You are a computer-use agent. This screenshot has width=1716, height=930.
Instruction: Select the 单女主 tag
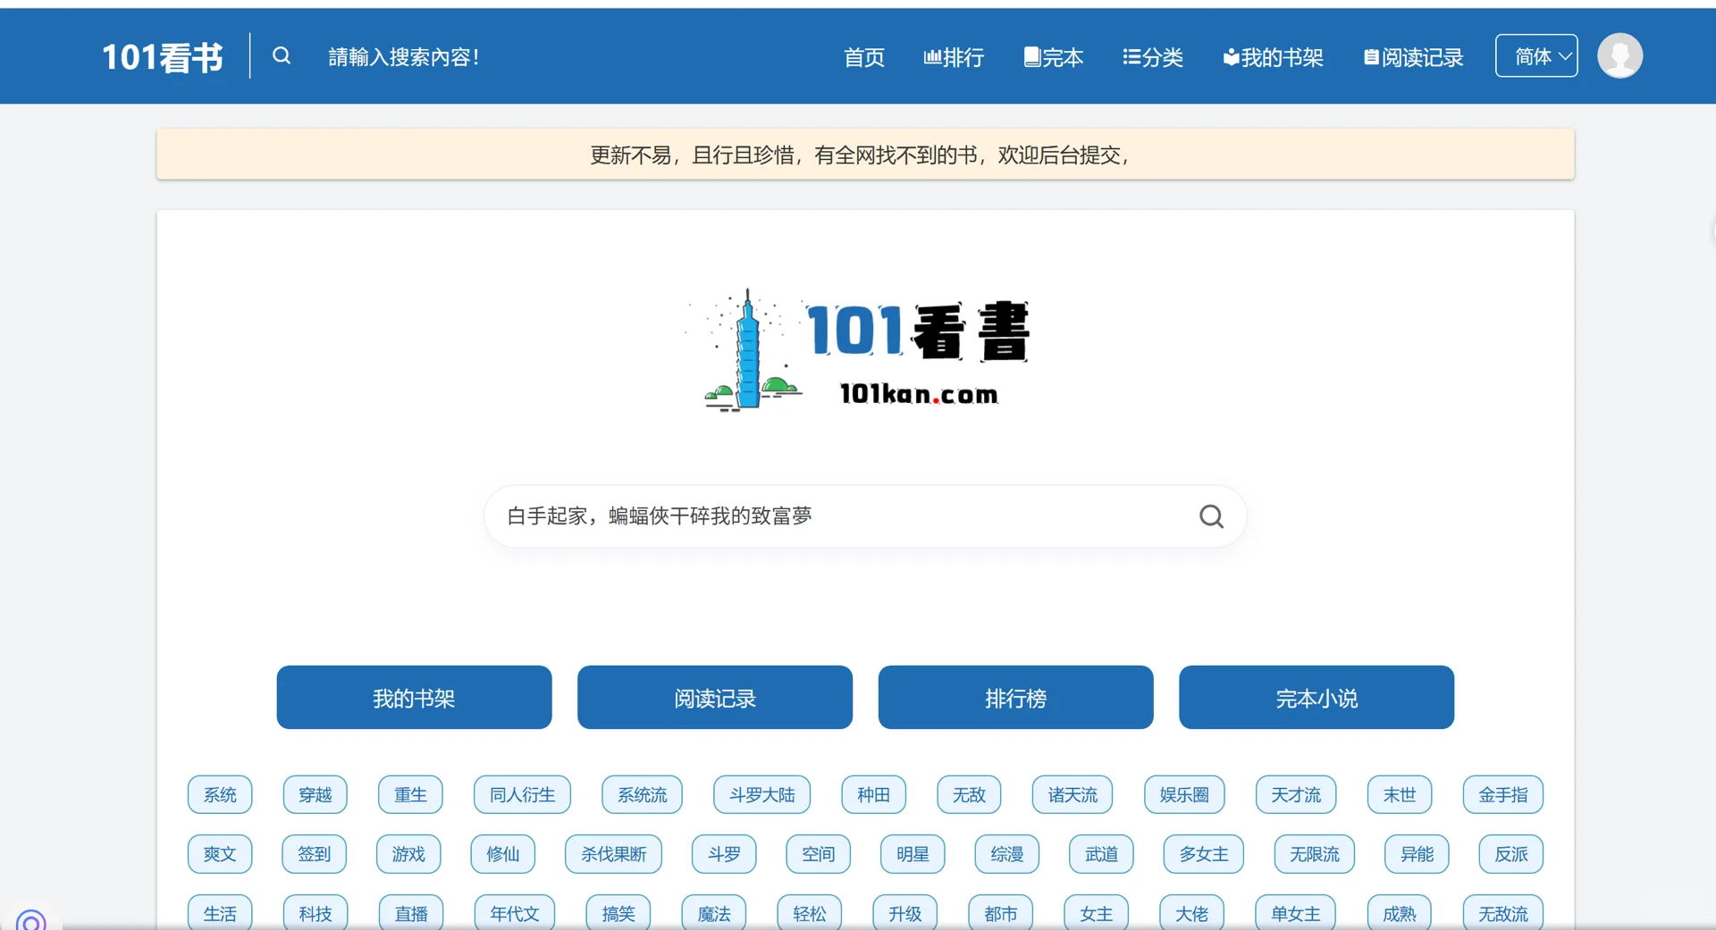click(x=1296, y=913)
